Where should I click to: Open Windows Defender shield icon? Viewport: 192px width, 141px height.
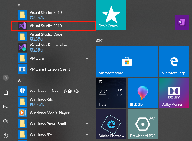click(22, 91)
